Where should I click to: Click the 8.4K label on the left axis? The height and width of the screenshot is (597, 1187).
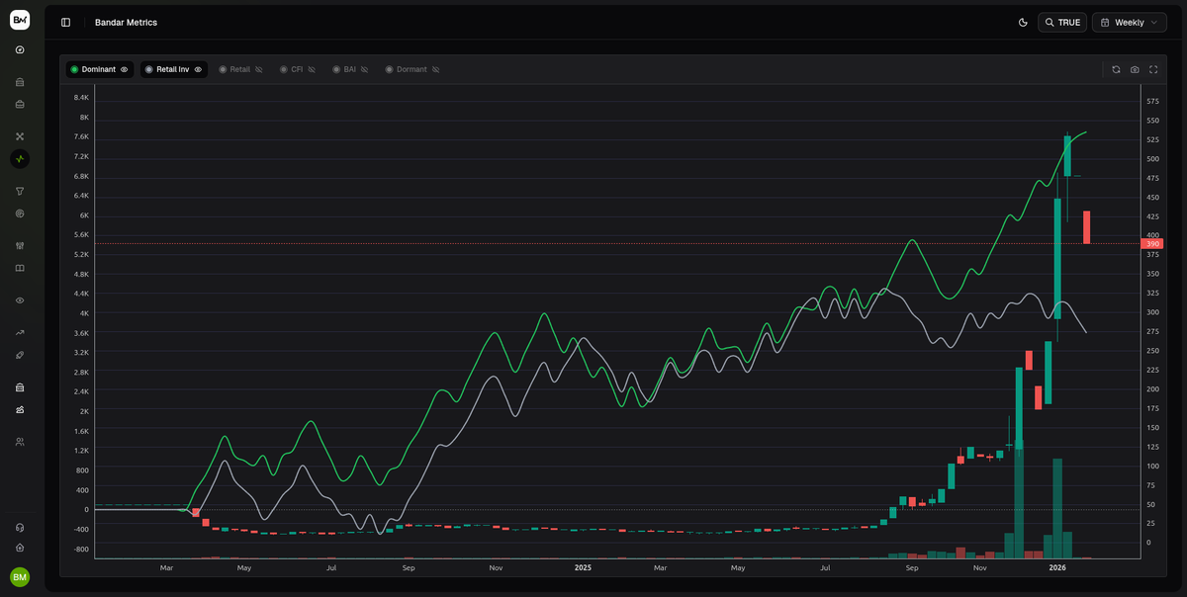(81, 98)
